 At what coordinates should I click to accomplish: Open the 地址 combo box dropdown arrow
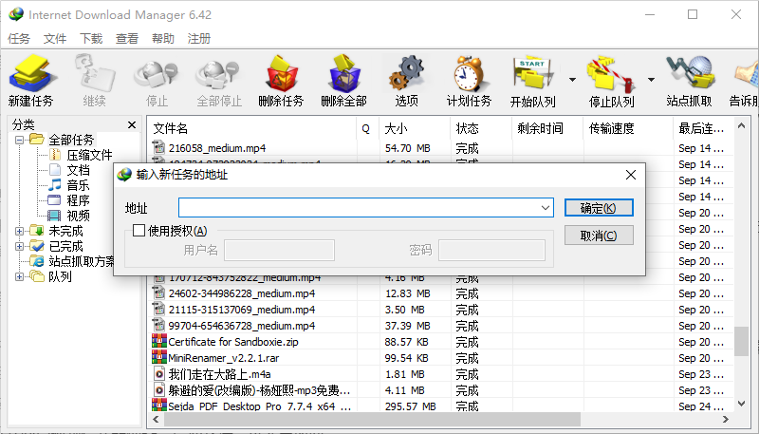[x=546, y=208]
